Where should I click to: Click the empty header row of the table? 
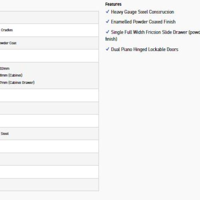[x=49, y=18]
